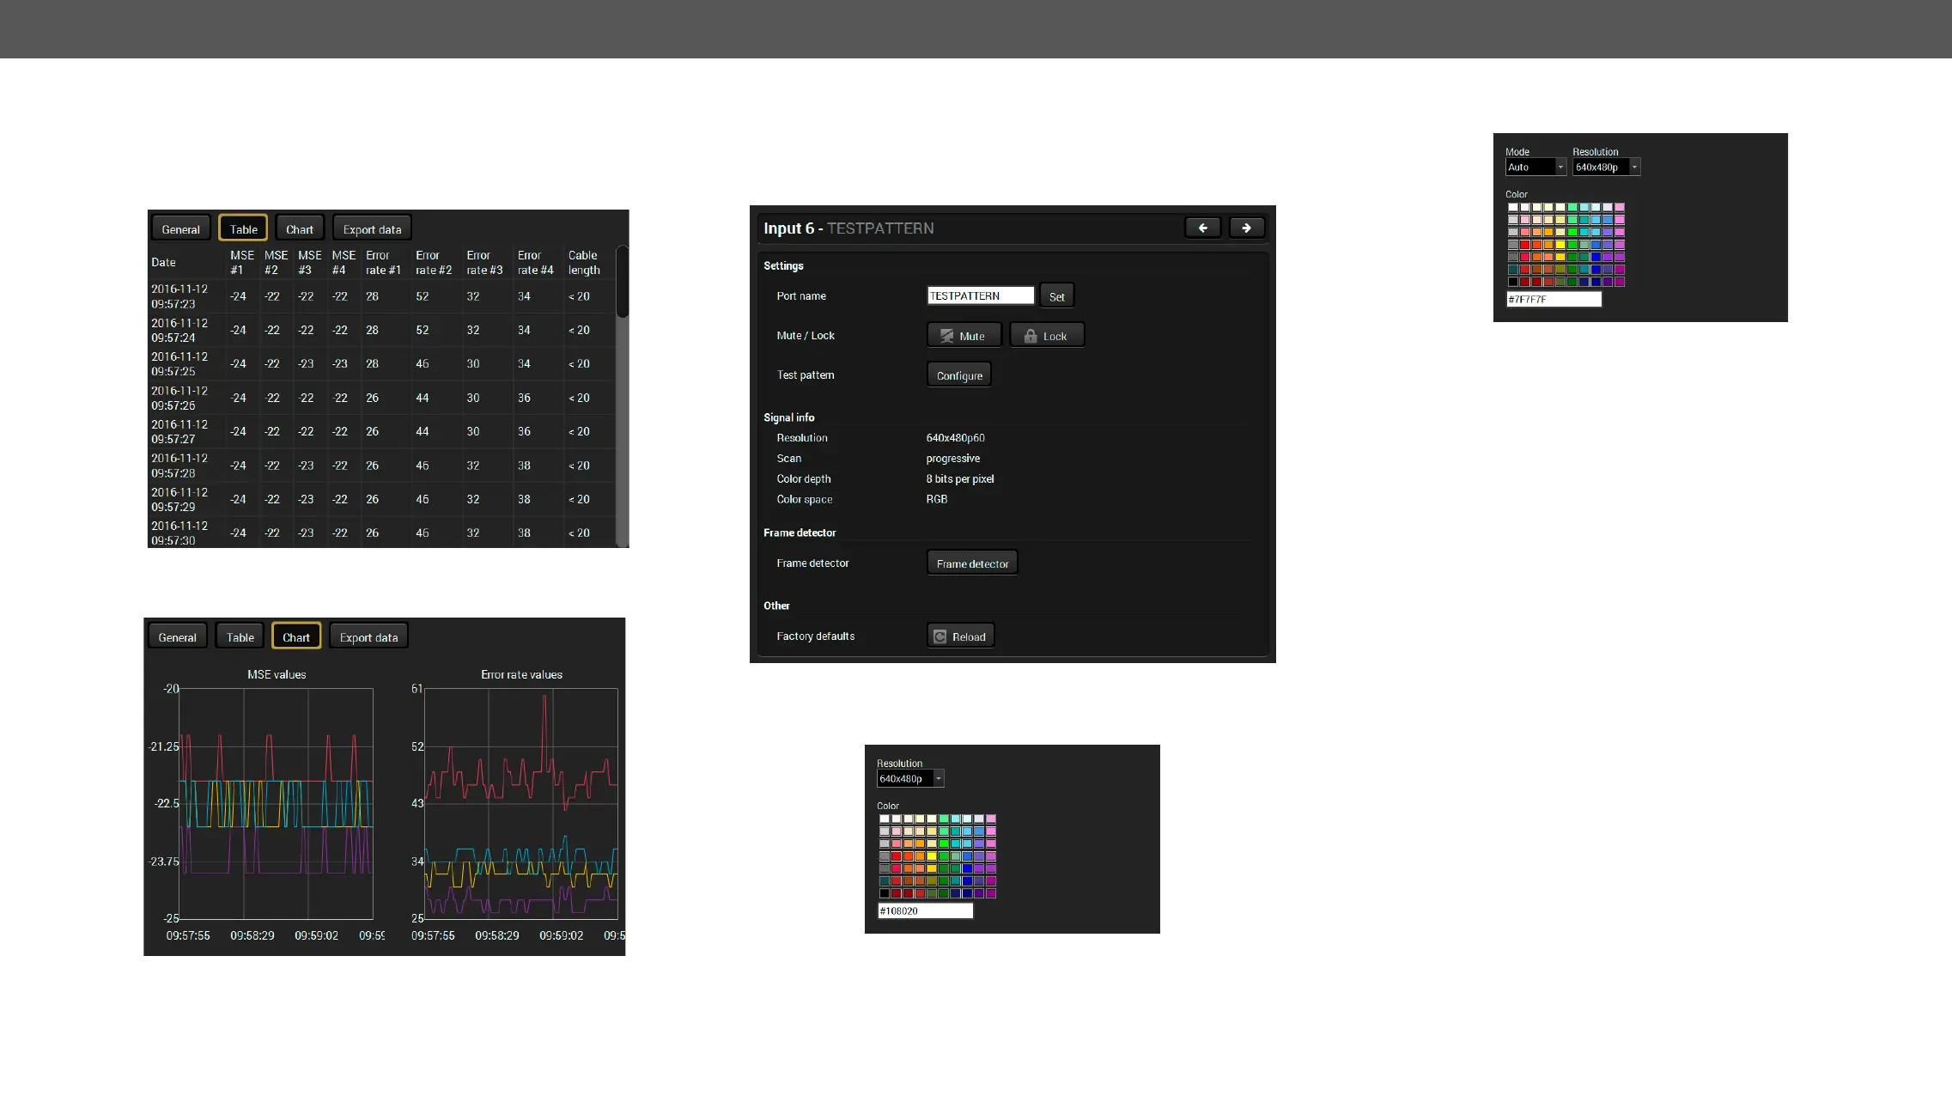
Task: Click the #108020 hex color field
Action: pyautogui.click(x=925, y=911)
